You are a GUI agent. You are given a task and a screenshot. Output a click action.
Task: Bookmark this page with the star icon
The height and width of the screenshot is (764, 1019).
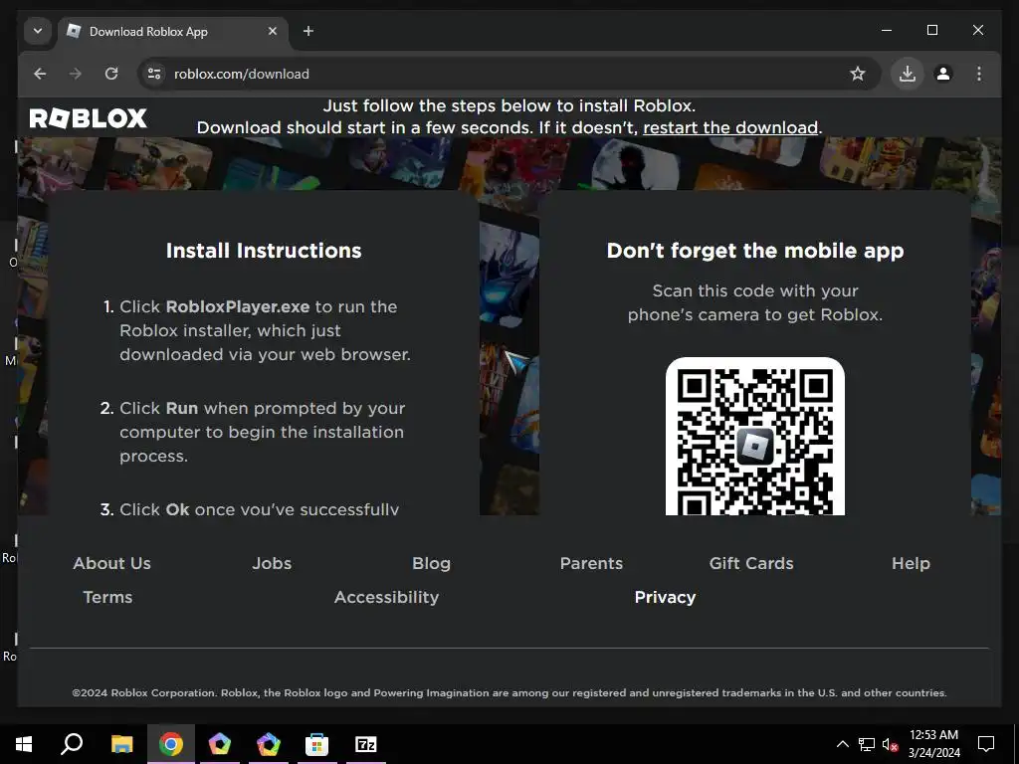point(858,74)
